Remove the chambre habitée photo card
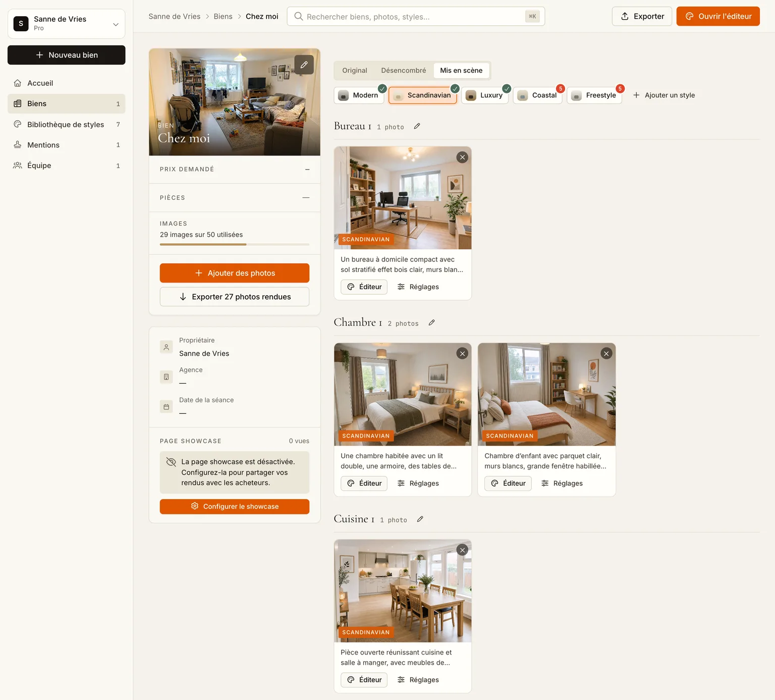775x700 pixels. (x=462, y=354)
